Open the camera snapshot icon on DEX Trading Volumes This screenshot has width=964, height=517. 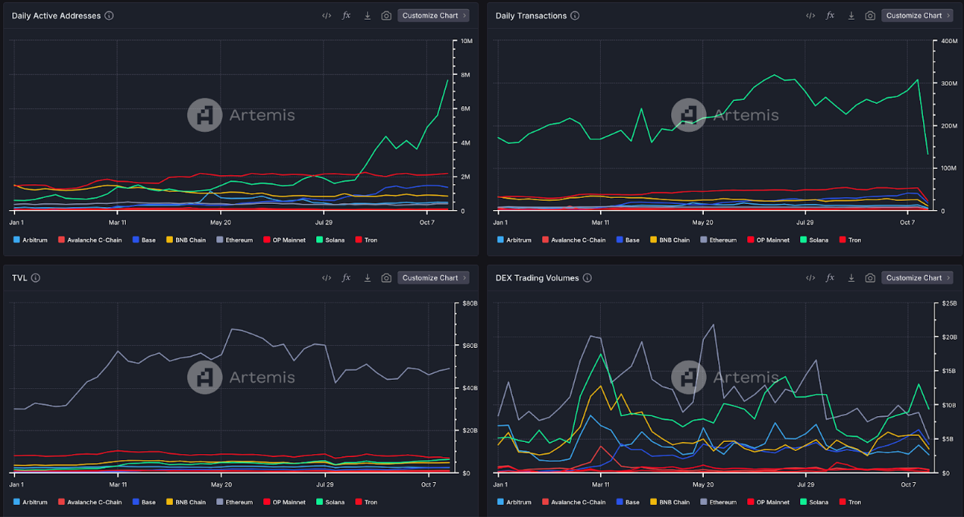(870, 277)
